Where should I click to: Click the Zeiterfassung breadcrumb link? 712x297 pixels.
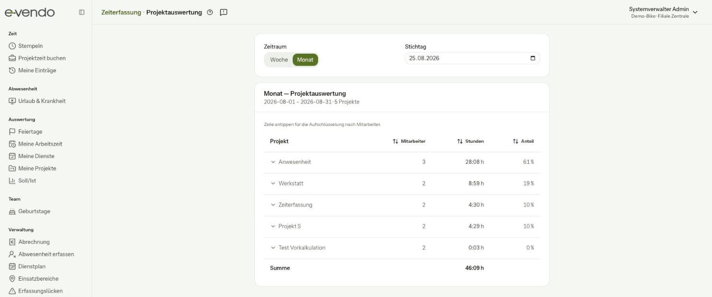121,12
